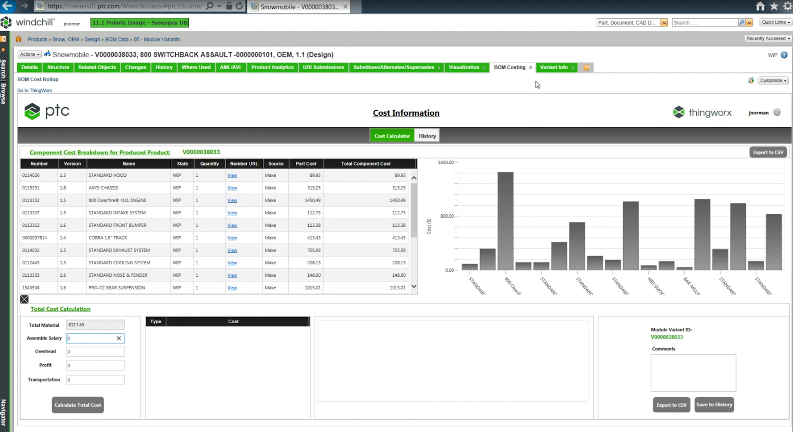This screenshot has width=793, height=432.
Task: Click the Overhead input field
Action: [x=95, y=352]
